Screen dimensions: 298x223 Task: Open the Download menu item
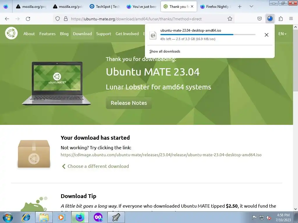point(82,34)
